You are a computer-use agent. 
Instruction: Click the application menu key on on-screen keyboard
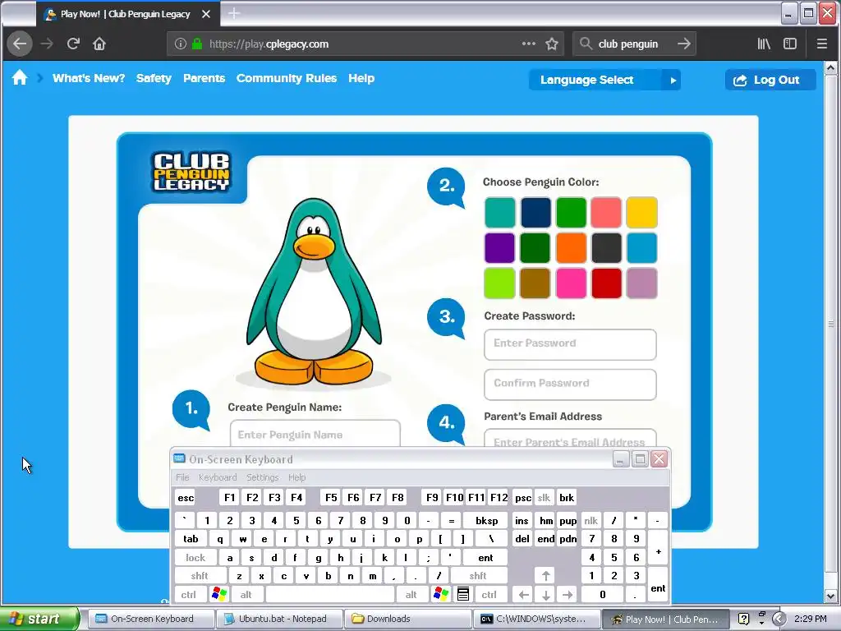pyautogui.click(x=463, y=594)
